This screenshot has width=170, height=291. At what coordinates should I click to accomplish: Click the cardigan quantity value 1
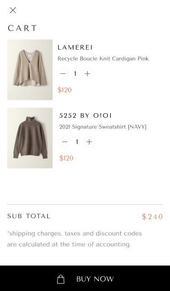click(75, 74)
